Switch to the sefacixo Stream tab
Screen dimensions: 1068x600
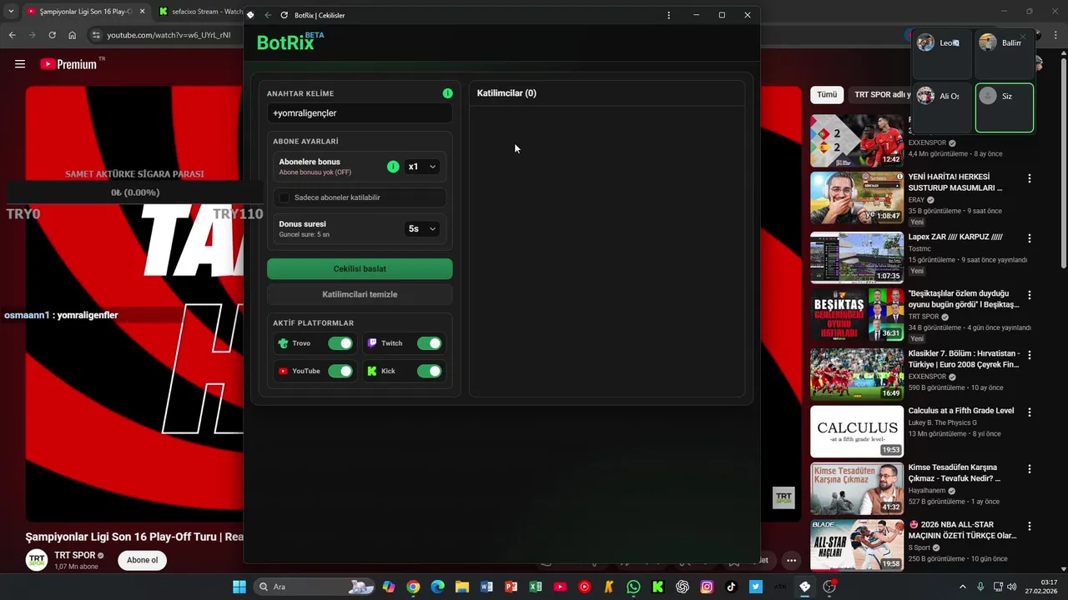tap(200, 12)
